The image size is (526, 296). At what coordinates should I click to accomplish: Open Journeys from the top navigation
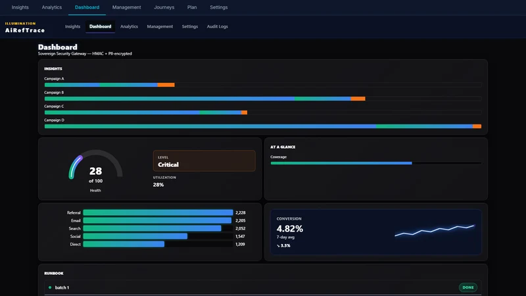click(164, 7)
